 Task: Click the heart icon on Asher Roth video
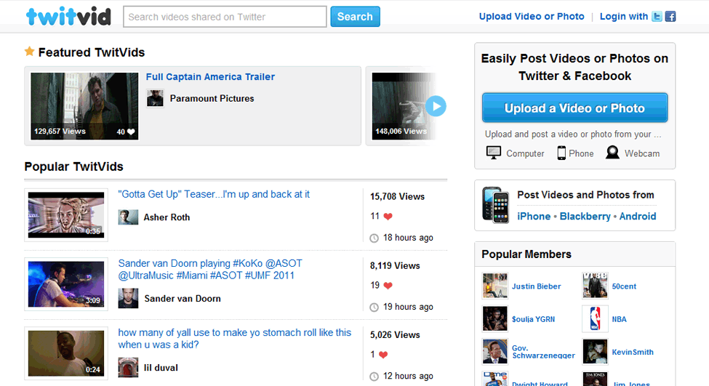[x=388, y=217]
